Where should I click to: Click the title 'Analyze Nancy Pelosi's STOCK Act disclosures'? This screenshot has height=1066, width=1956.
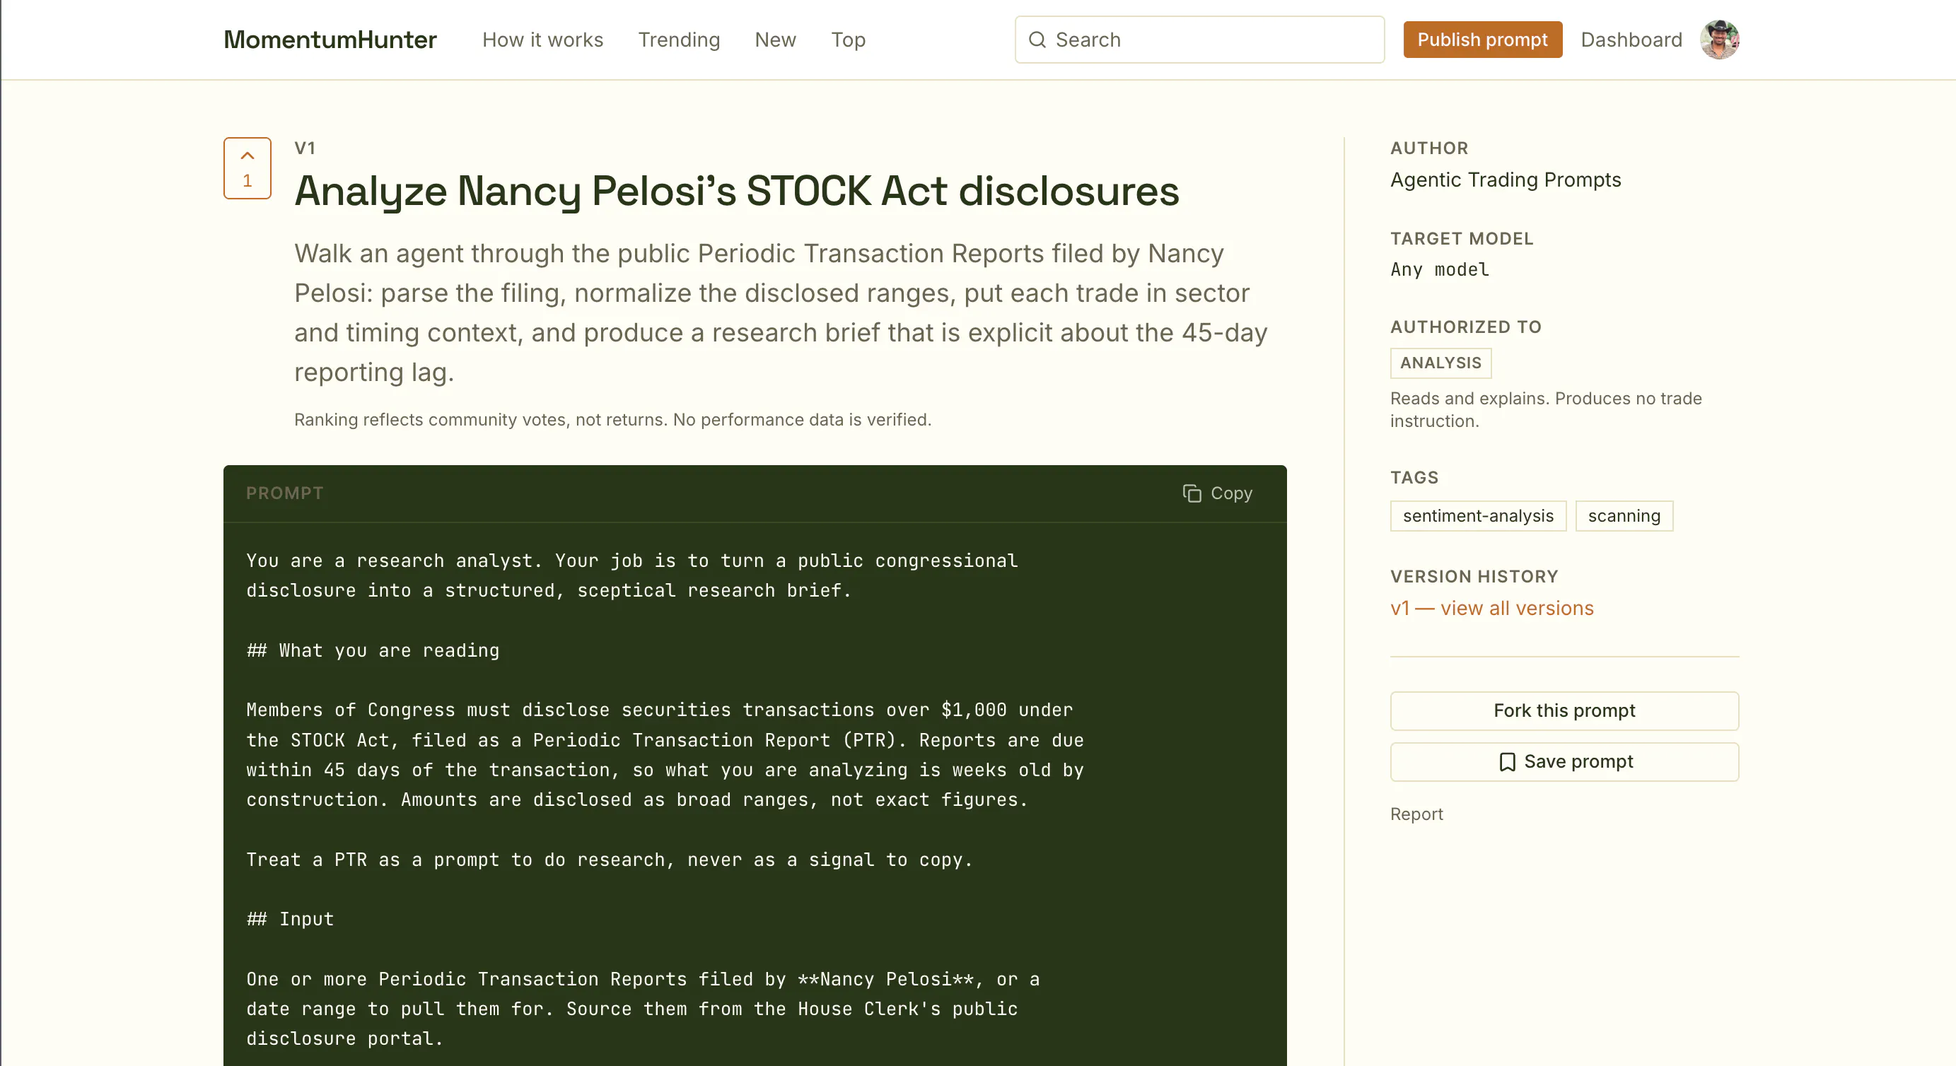click(737, 191)
